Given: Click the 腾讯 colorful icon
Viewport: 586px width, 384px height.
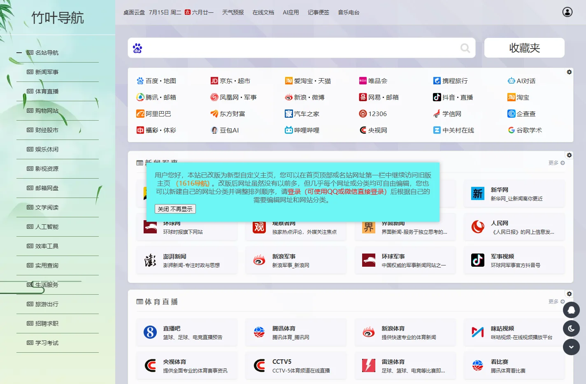Looking at the screenshot, I should [140, 97].
